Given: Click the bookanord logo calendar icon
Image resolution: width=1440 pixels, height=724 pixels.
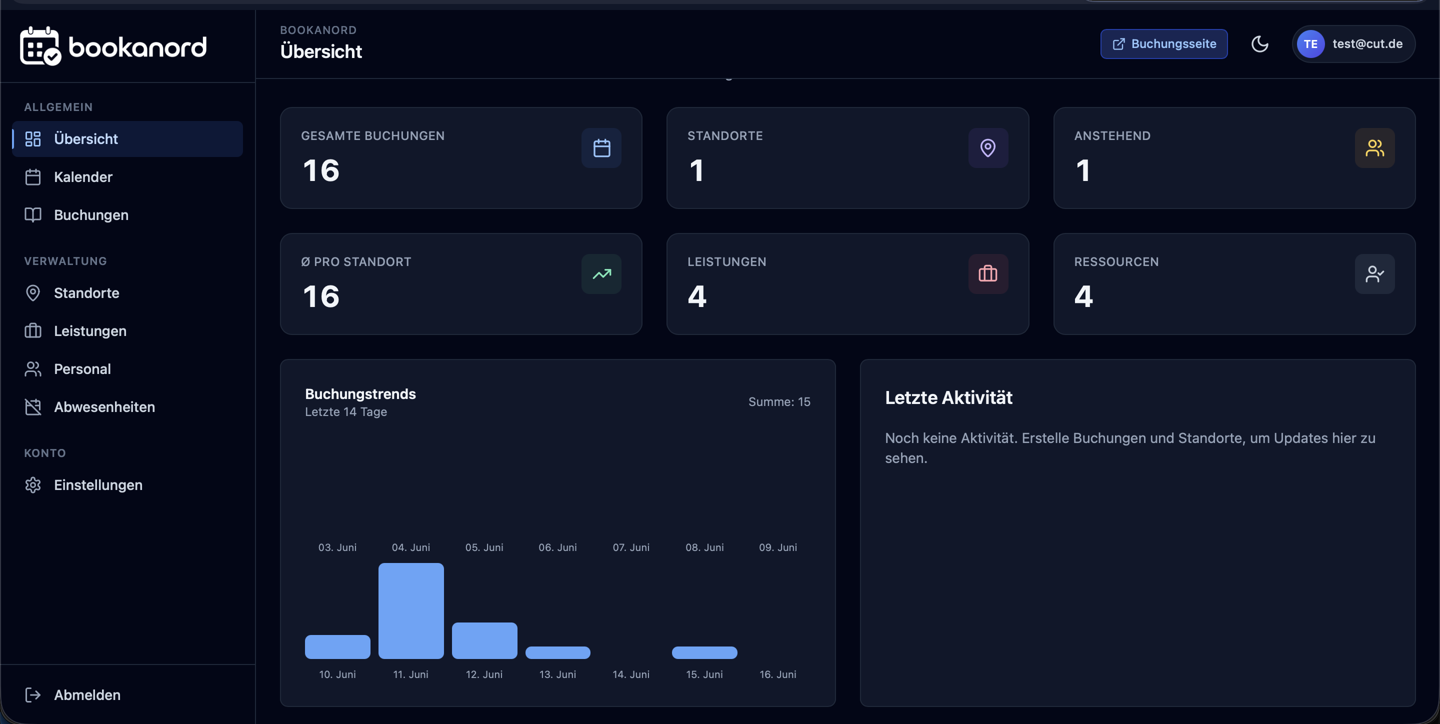Looking at the screenshot, I should tap(40, 46).
